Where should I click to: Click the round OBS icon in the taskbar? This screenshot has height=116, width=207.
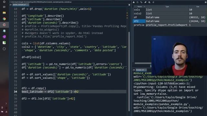[x=4, y=49]
